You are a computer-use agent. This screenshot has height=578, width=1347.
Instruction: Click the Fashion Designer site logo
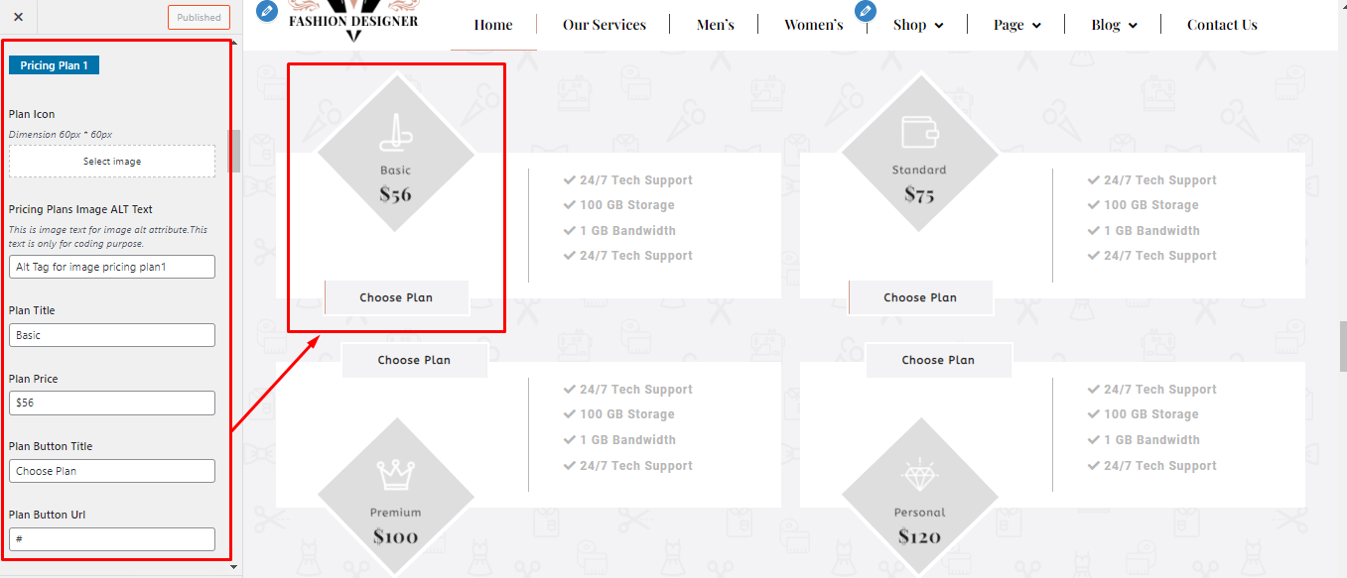click(353, 22)
